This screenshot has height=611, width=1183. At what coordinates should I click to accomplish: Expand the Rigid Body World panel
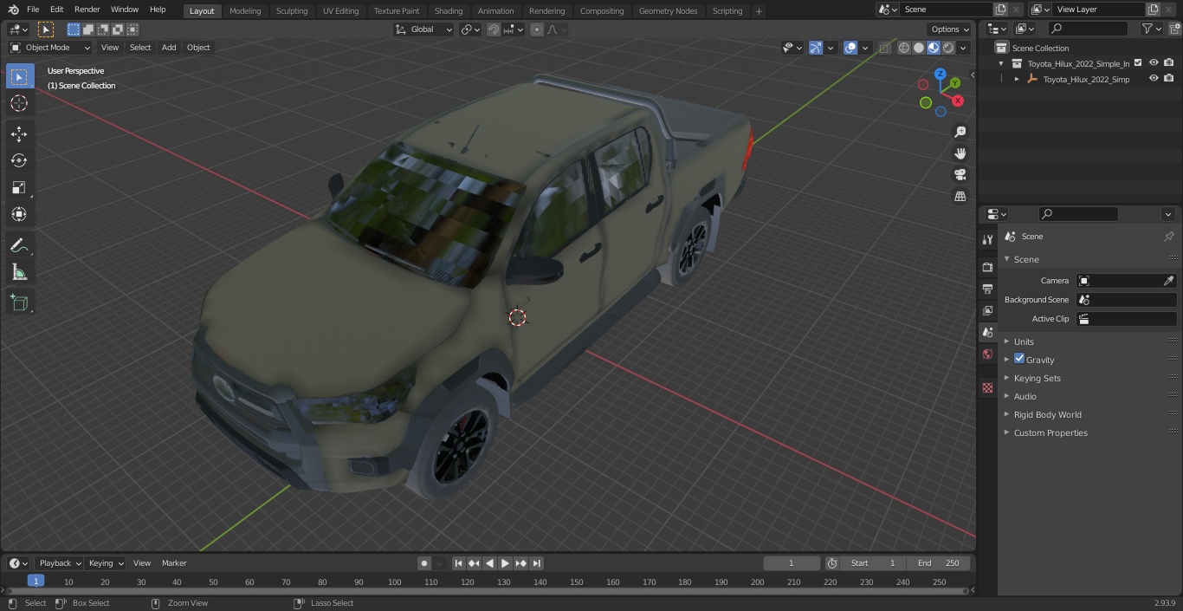pos(1047,414)
